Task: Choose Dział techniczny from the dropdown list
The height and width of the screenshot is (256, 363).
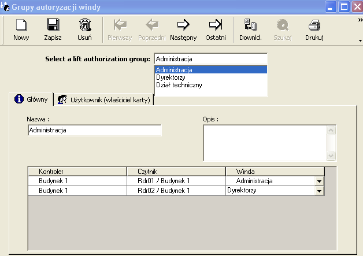Action: tap(210, 85)
